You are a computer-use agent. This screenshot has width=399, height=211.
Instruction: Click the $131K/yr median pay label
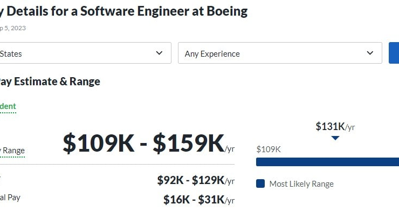pos(335,126)
